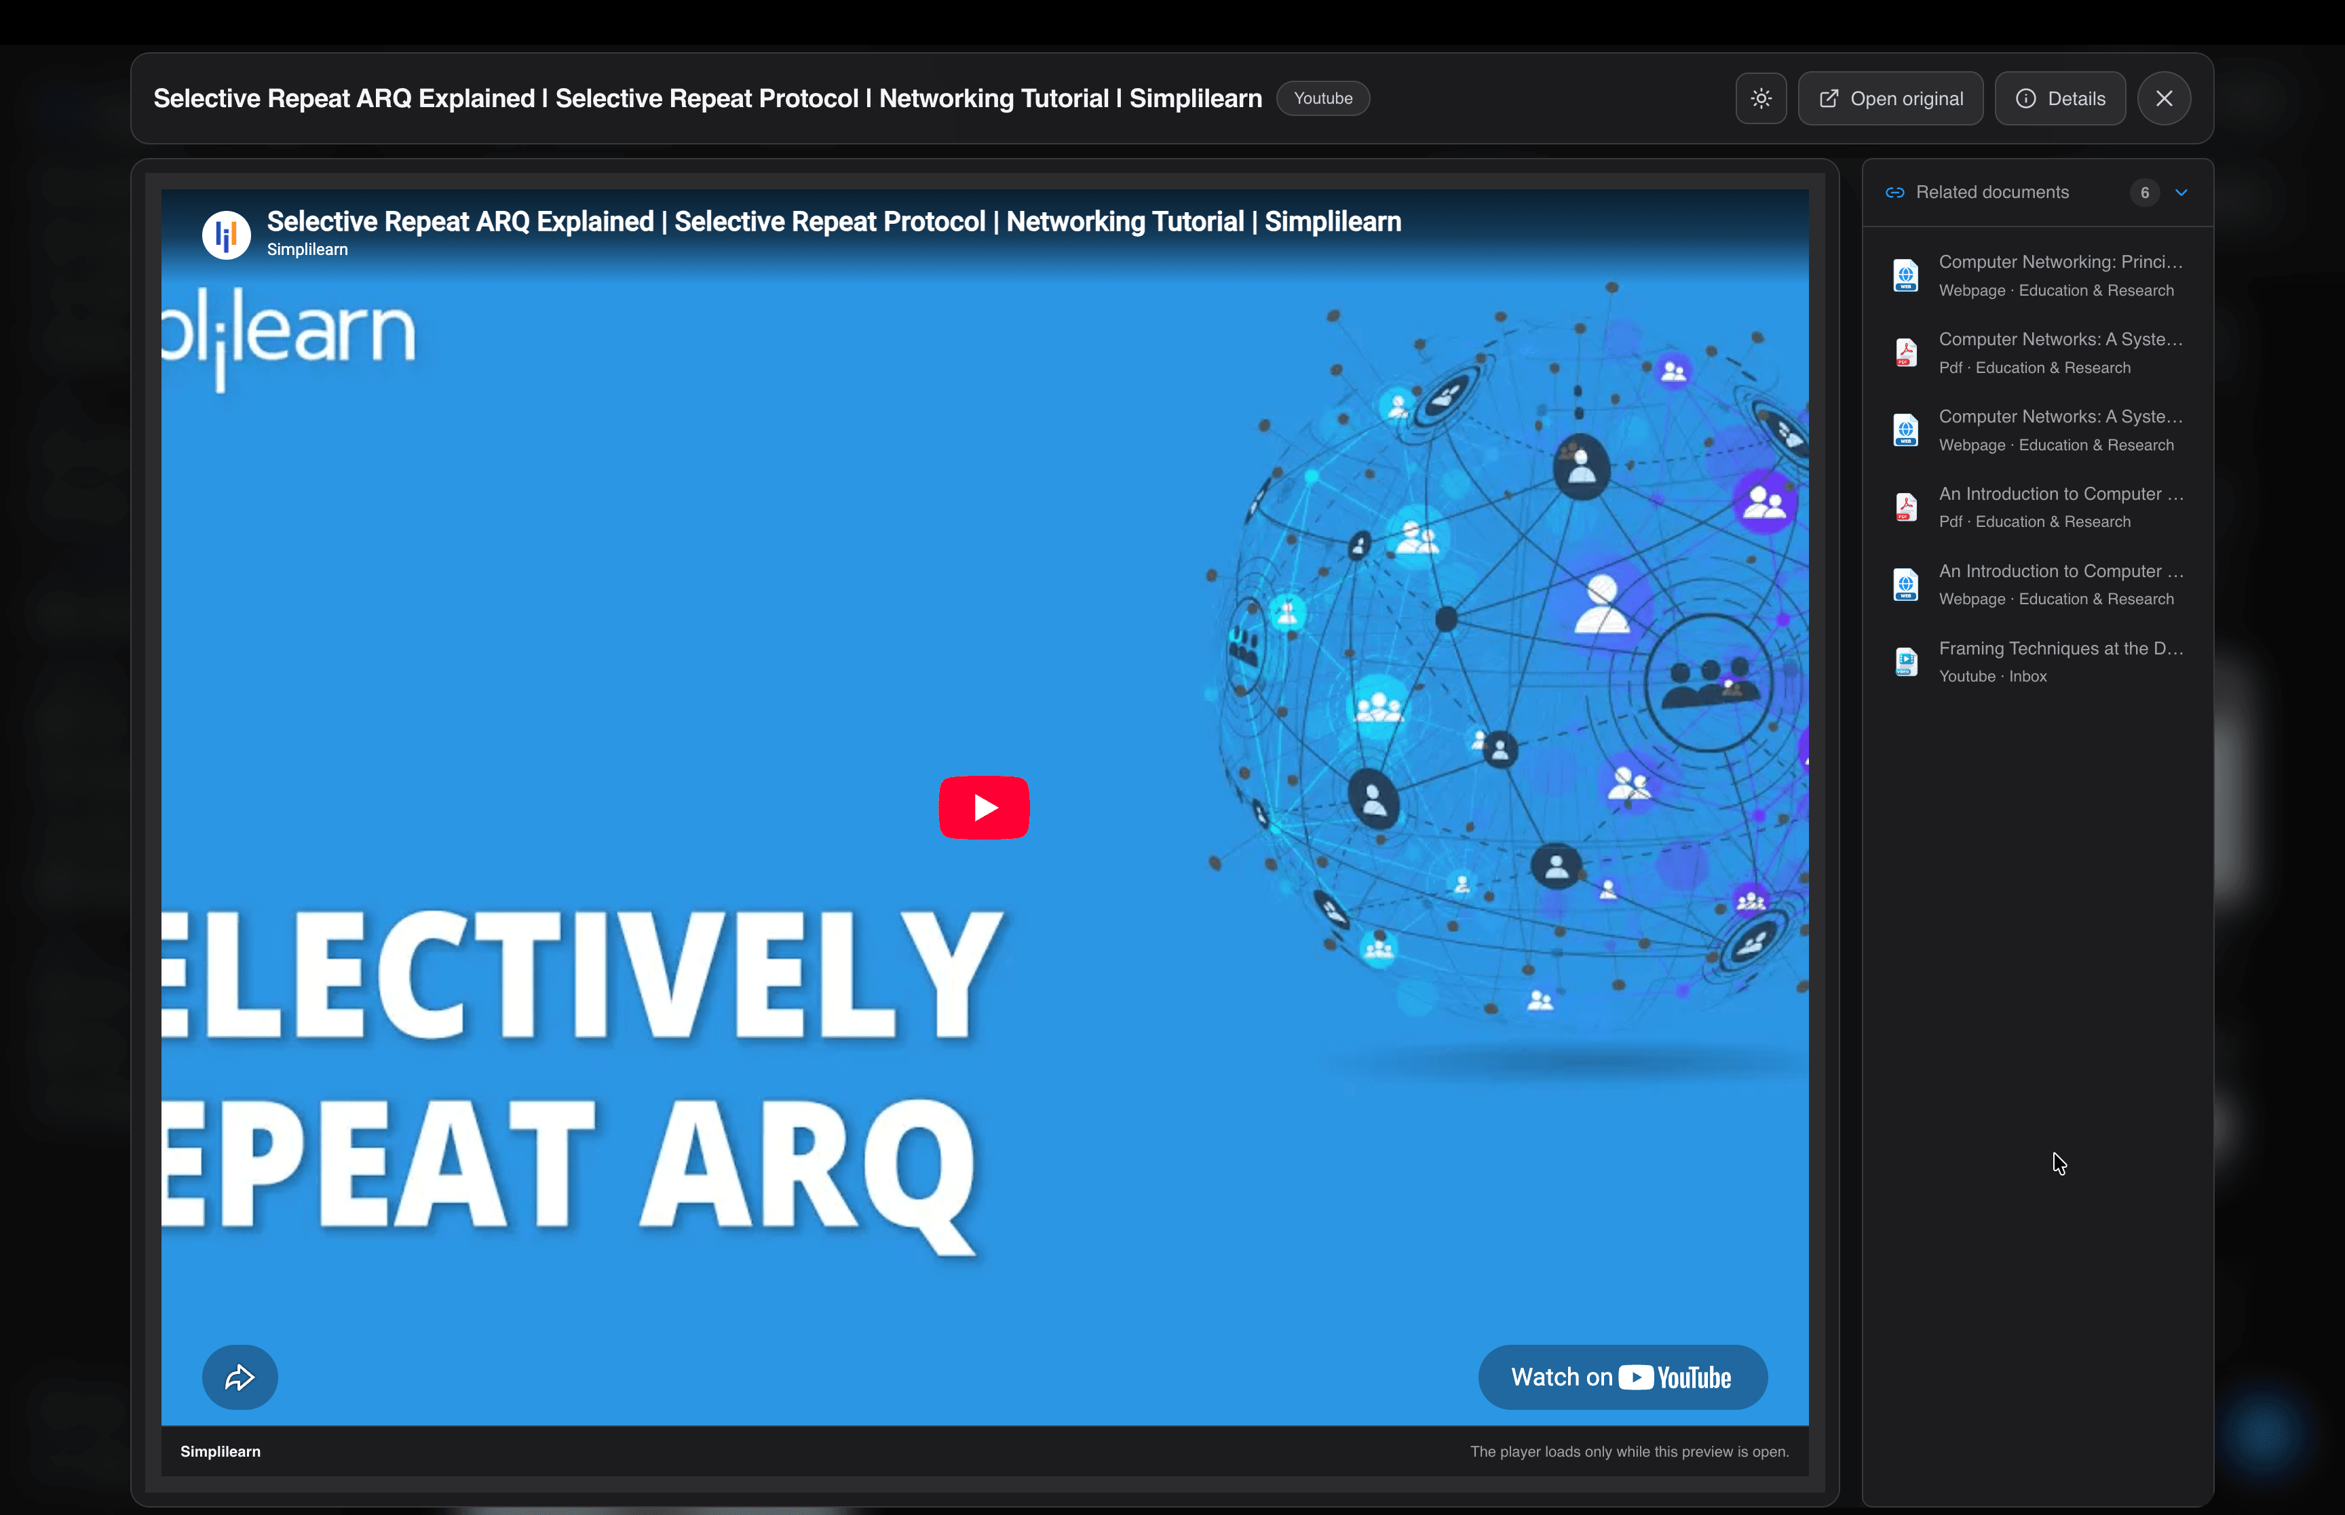Open video title link in player
The width and height of the screenshot is (2345, 1515).
833,221
